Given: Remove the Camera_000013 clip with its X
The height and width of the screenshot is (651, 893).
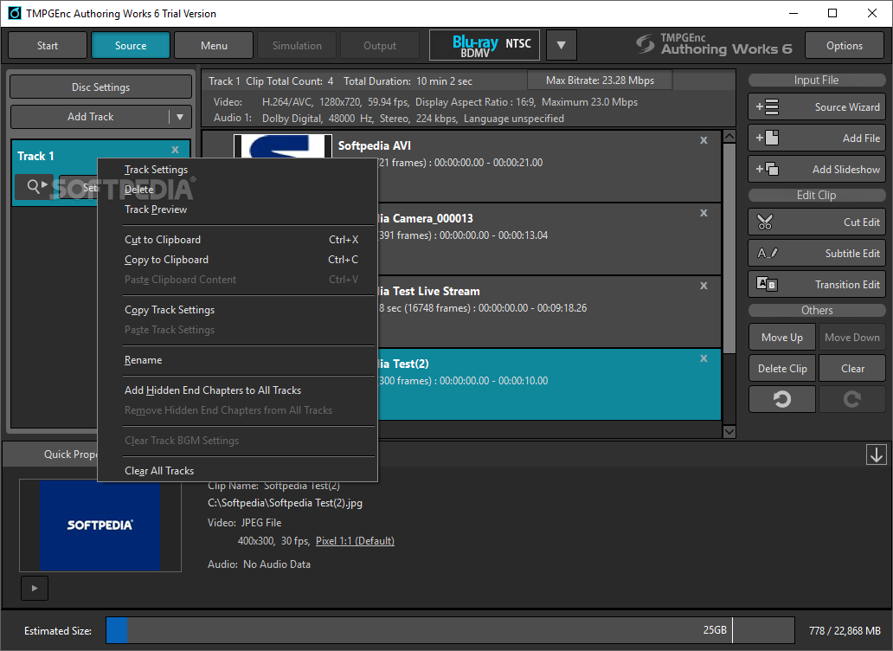Looking at the screenshot, I should pos(703,213).
